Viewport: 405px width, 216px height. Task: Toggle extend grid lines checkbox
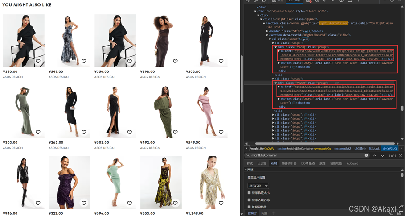coord(249,207)
